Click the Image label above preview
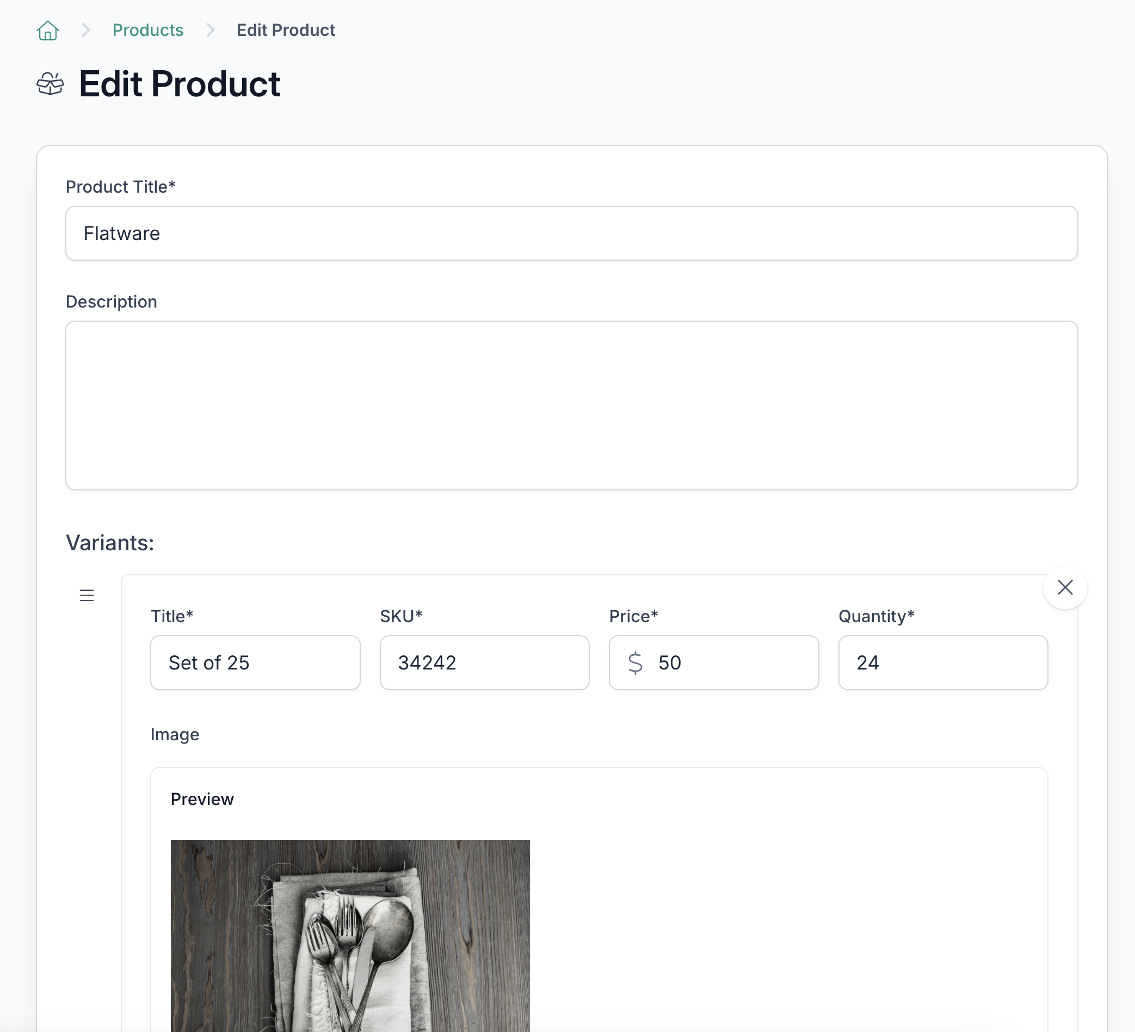The image size is (1135, 1032). (x=175, y=734)
